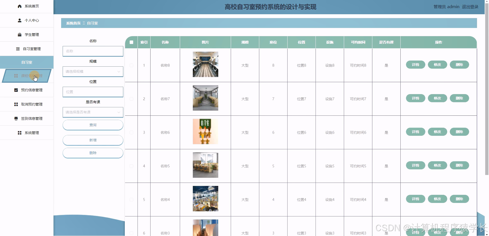
Task: Click the 管理员 admin label
Action: tap(446, 7)
